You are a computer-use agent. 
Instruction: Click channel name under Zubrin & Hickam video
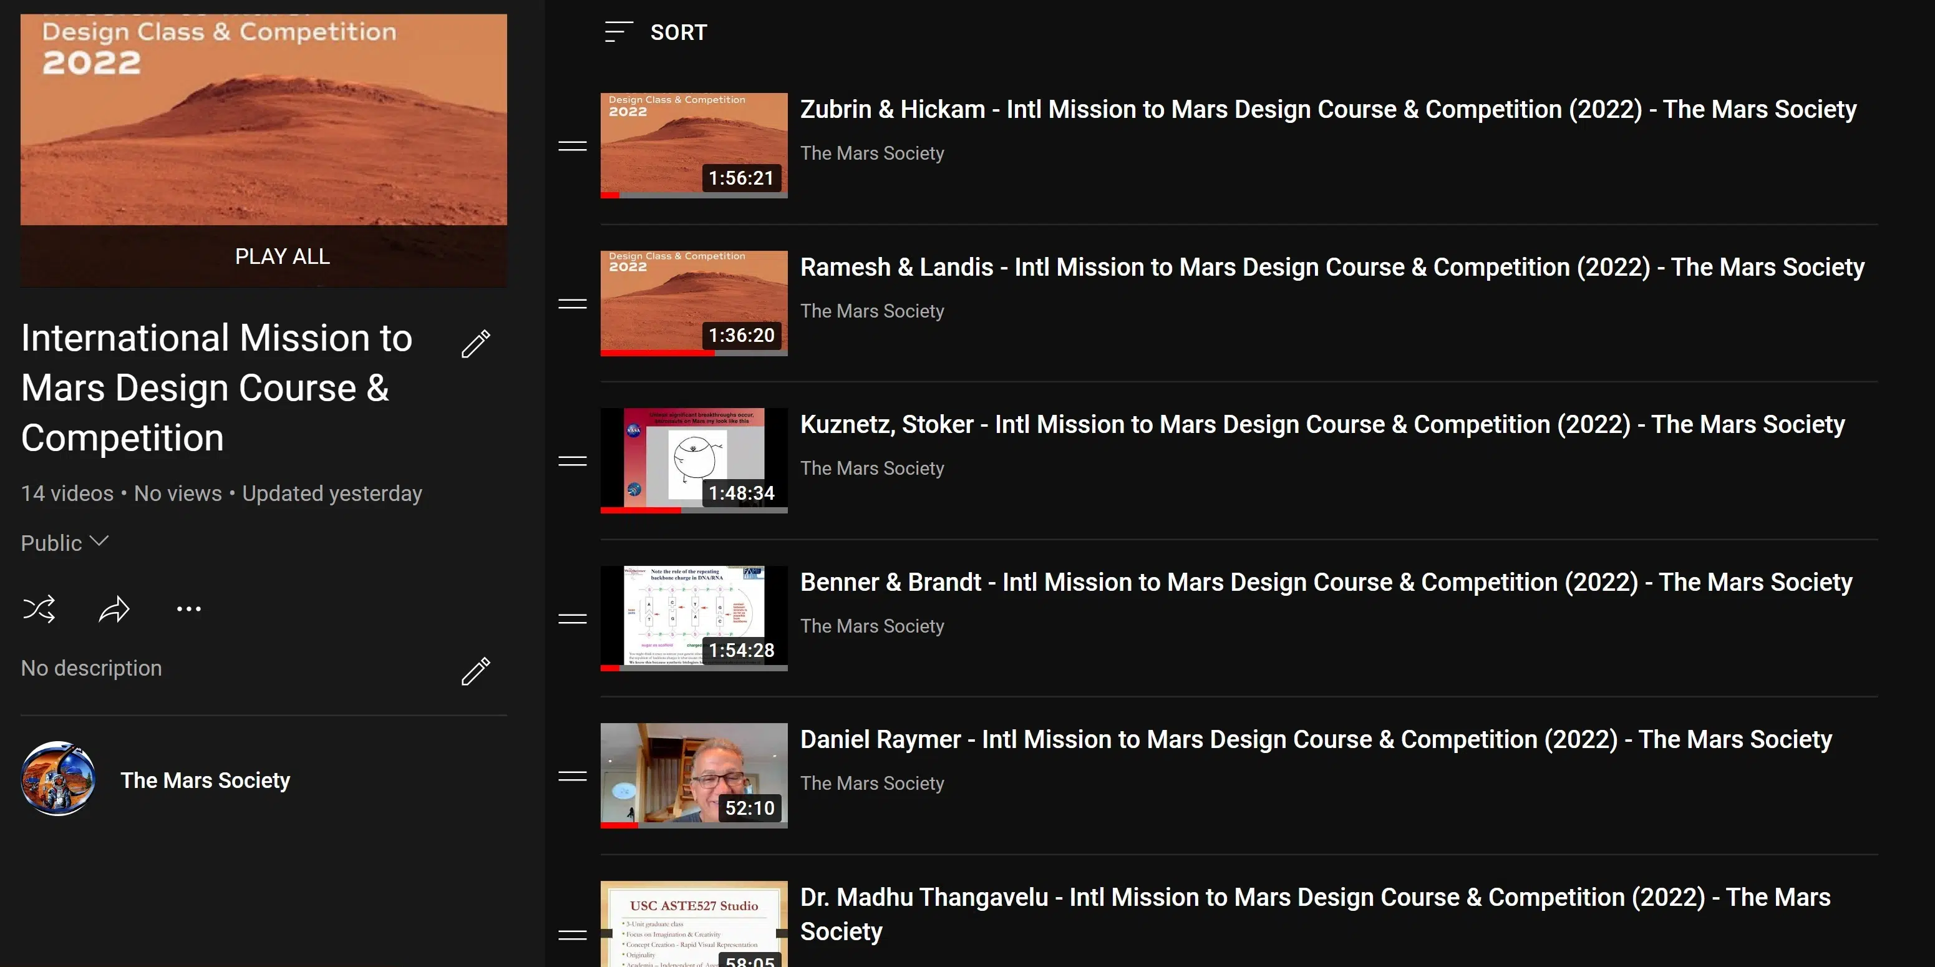[x=872, y=153]
